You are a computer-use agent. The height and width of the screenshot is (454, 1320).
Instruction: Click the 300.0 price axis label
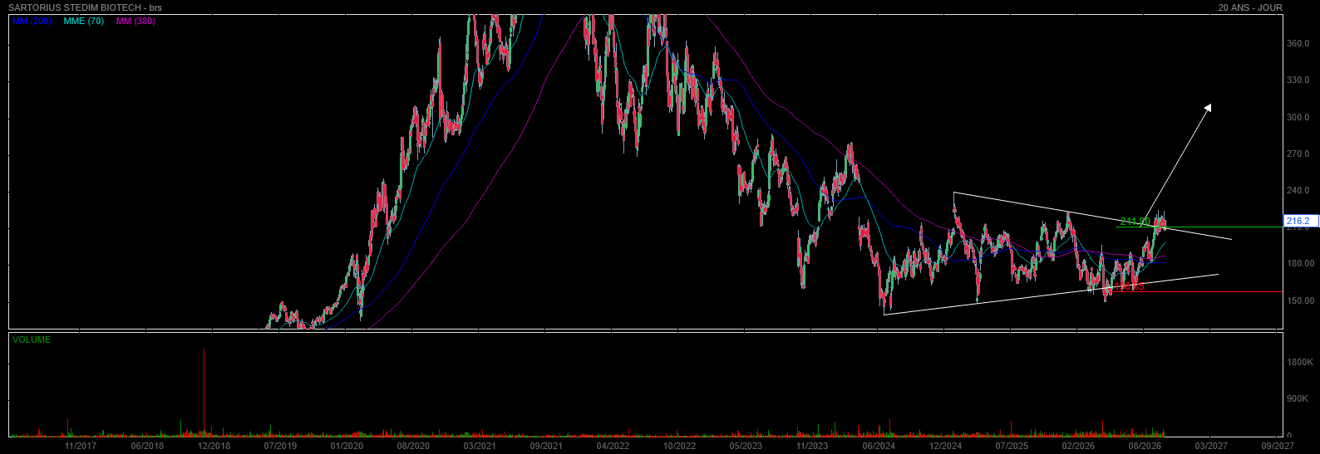(1298, 117)
